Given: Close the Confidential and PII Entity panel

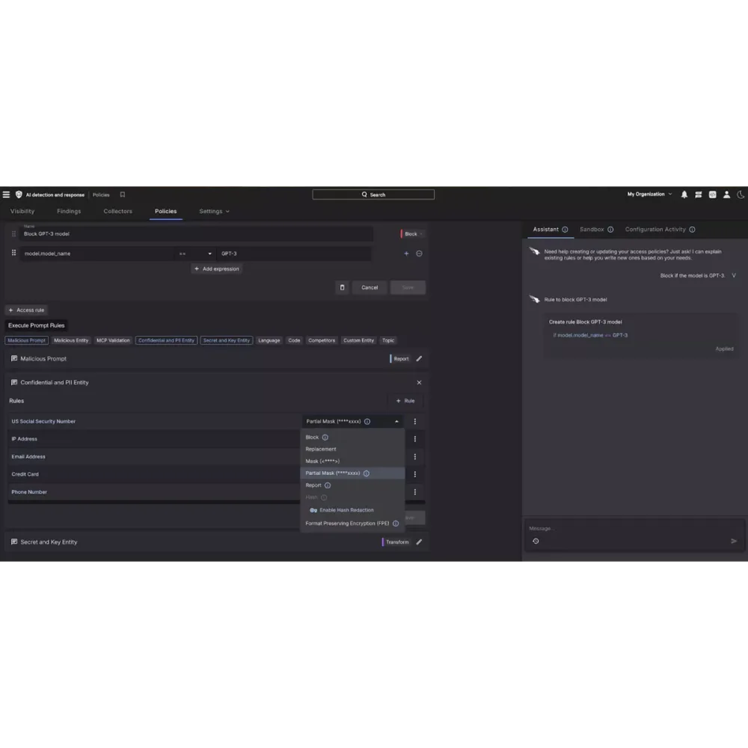Looking at the screenshot, I should click(x=420, y=382).
